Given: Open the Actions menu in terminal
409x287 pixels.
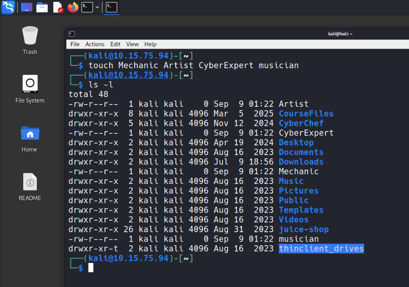Looking at the screenshot, I should point(95,44).
